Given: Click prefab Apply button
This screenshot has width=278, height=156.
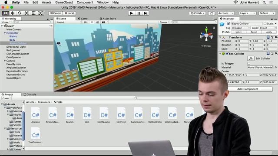Looking at the screenshot, I should click(x=269, y=32).
